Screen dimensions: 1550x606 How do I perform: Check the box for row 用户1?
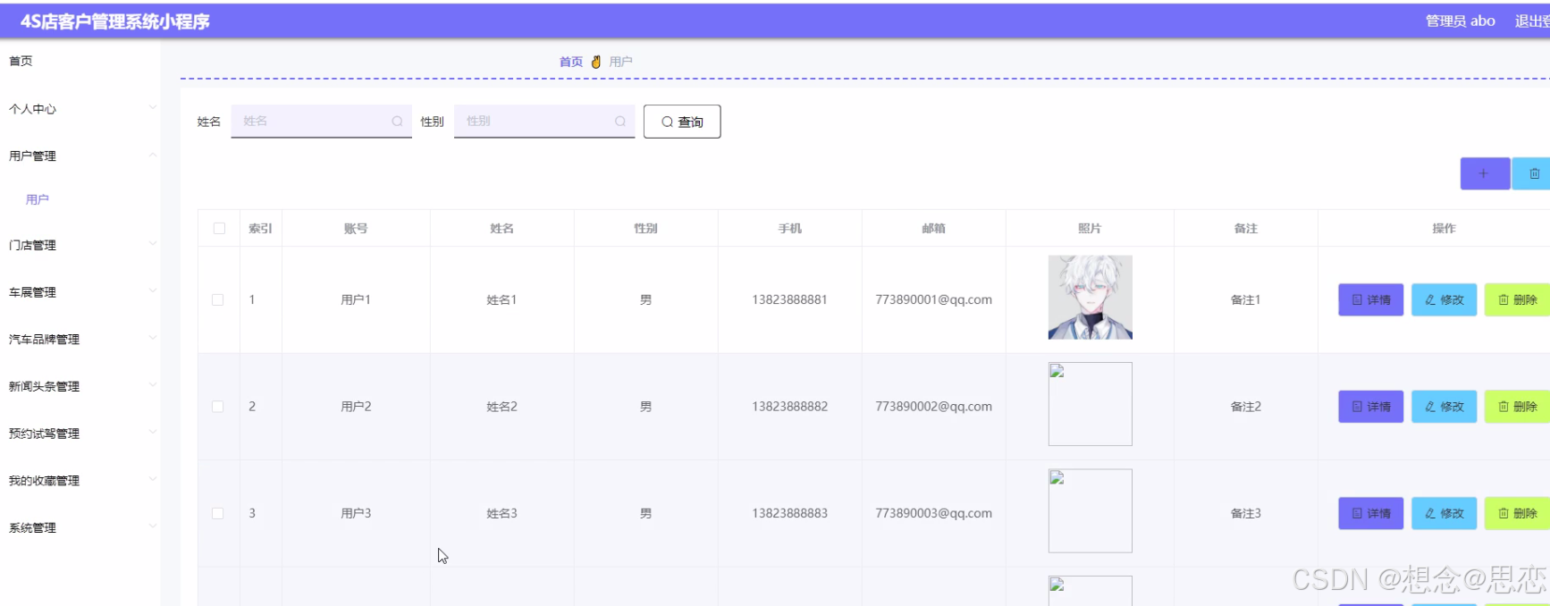click(218, 299)
